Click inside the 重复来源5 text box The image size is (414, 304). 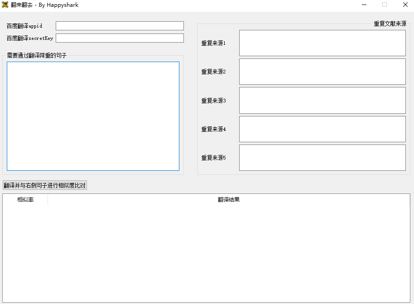(x=322, y=158)
